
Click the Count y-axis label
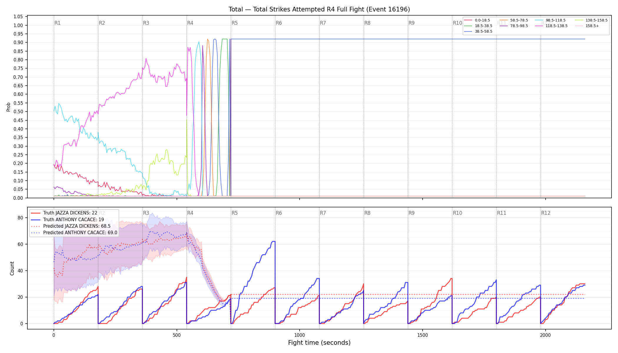12,268
